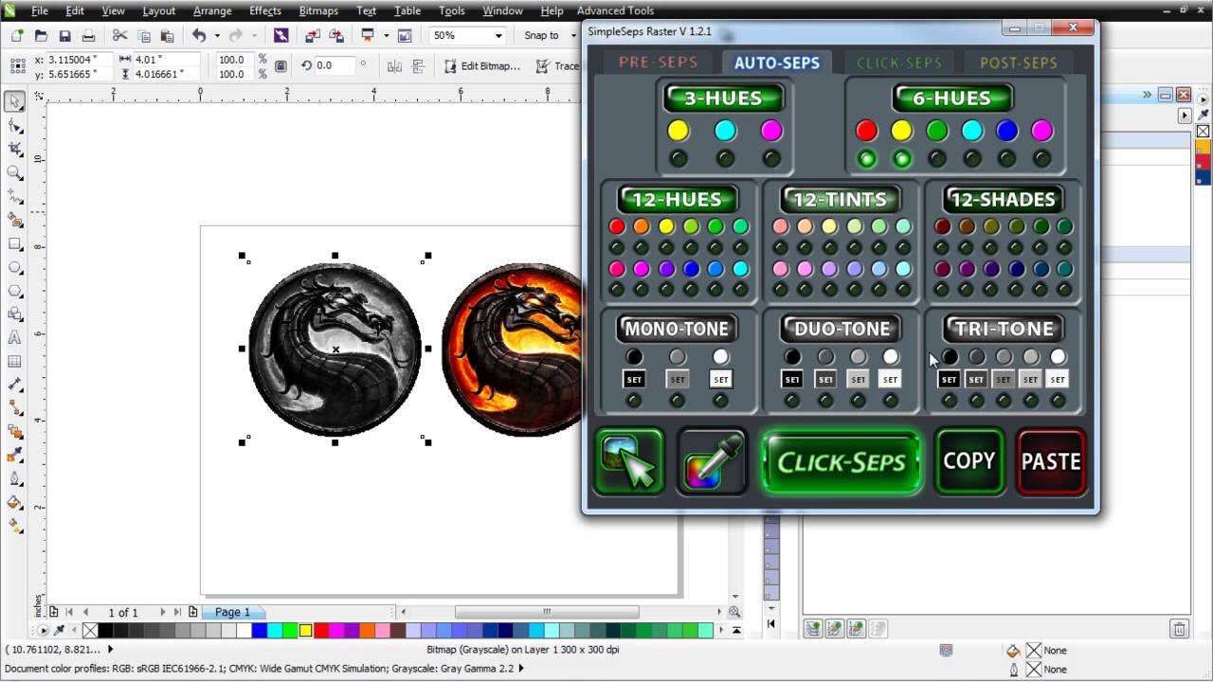Open the Effects menu
Image resolution: width=1213 pixels, height=682 pixels.
pyautogui.click(x=265, y=10)
